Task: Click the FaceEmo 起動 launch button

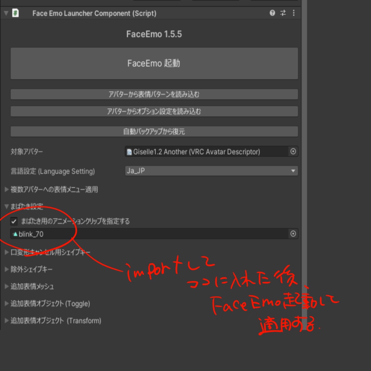Action: 154,63
